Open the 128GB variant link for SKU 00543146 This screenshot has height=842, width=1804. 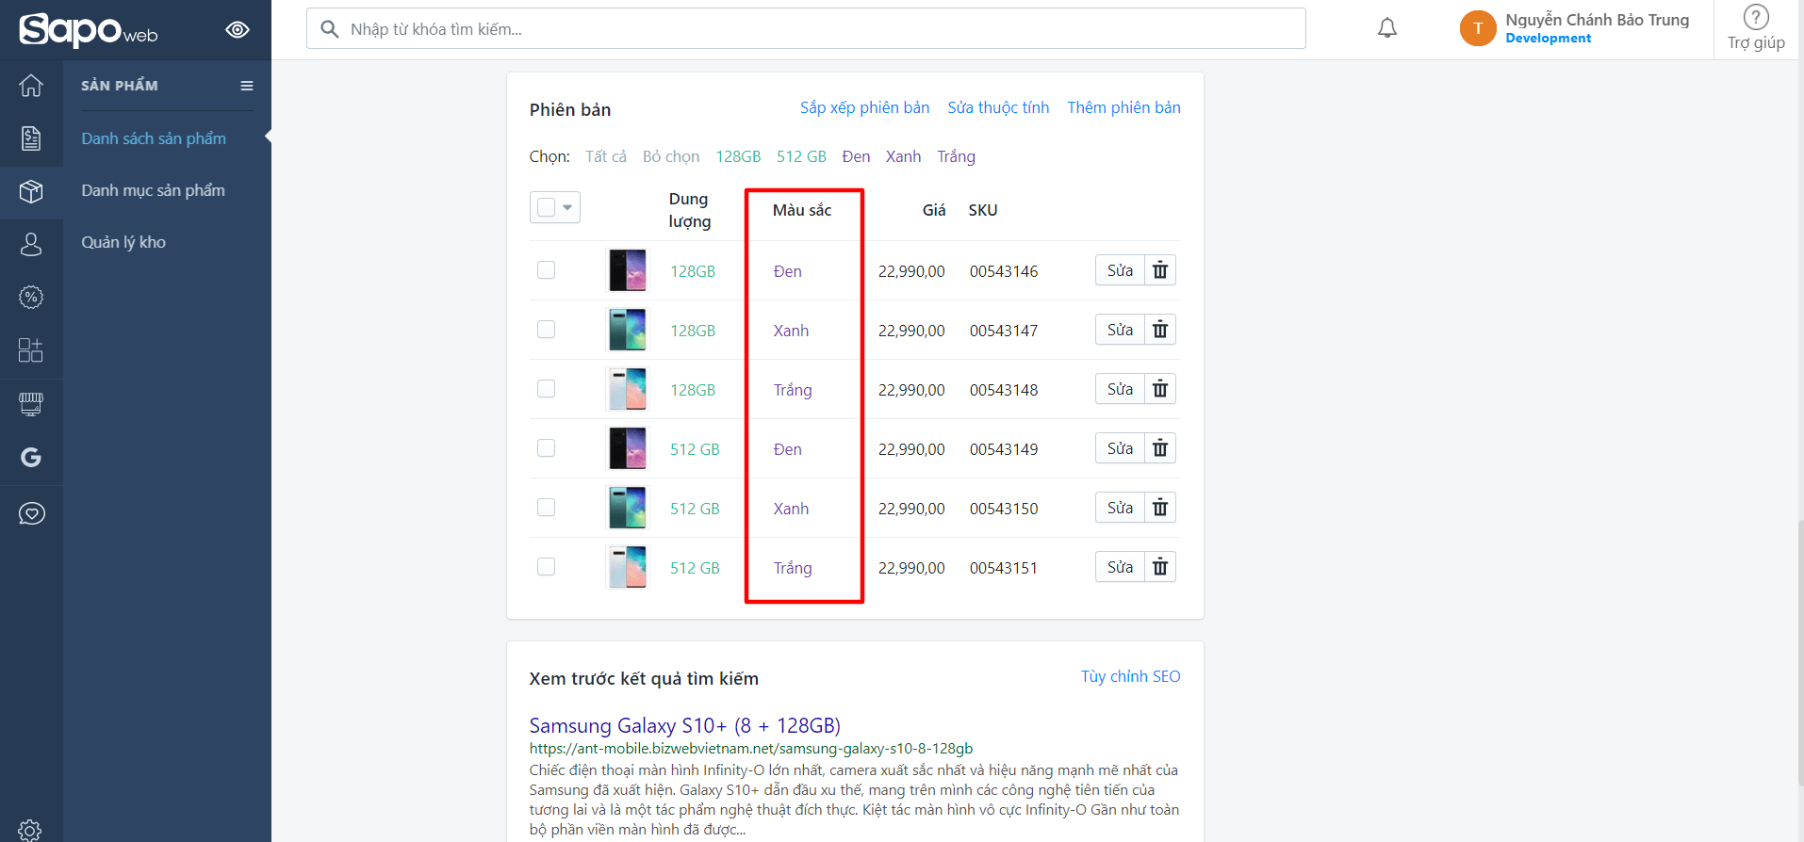[693, 271]
